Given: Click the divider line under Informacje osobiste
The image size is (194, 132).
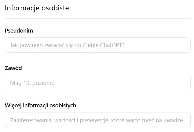Looking at the screenshot, I should click(97, 18).
